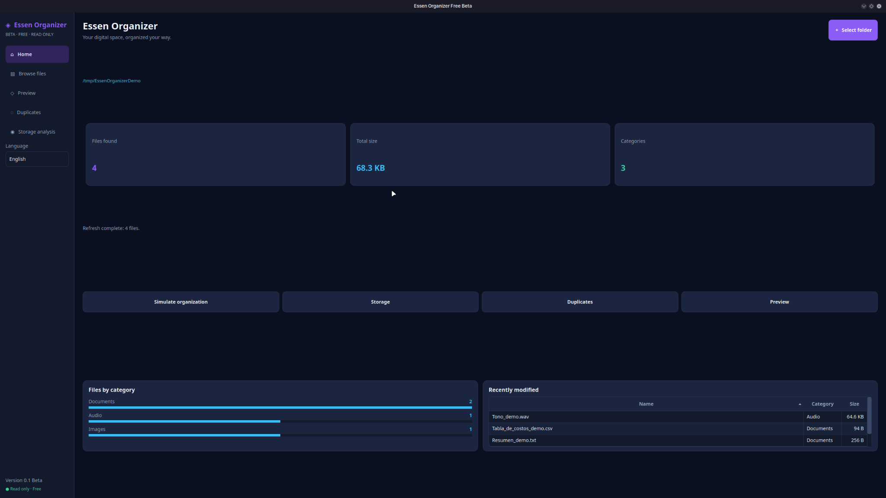The width and height of the screenshot is (886, 498).
Task: Click the Duplicates quick action button
Action: (x=580, y=302)
